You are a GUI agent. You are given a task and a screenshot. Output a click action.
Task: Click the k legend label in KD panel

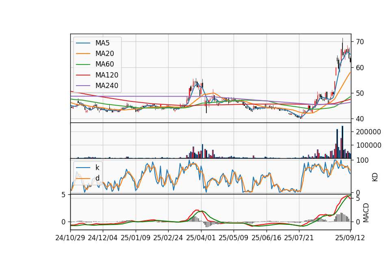(x=97, y=168)
